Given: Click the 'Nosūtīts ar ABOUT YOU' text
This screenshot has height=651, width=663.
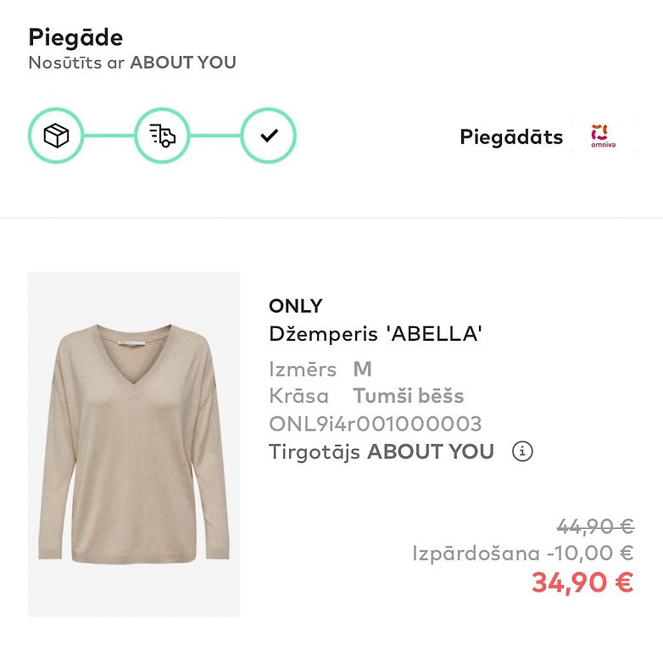Looking at the screenshot, I should 132,63.
